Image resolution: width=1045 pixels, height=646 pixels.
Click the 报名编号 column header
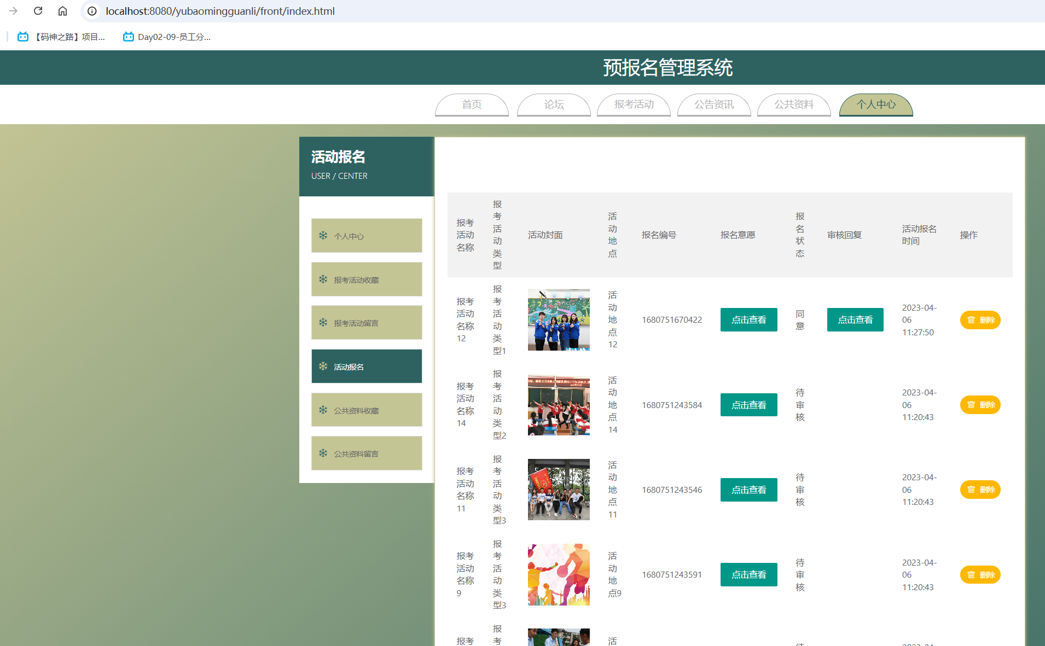coord(659,235)
